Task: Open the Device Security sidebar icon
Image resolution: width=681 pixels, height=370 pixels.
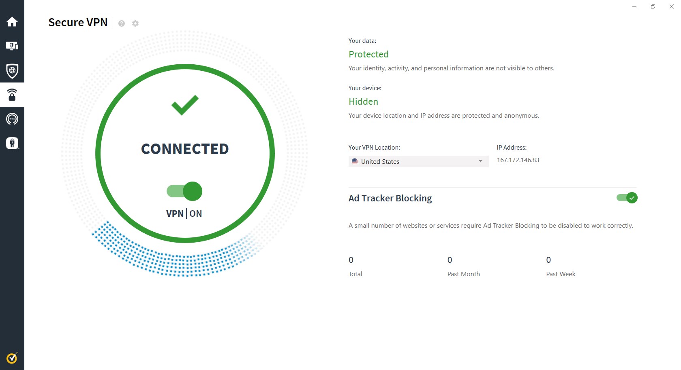Action: pyautogui.click(x=12, y=46)
